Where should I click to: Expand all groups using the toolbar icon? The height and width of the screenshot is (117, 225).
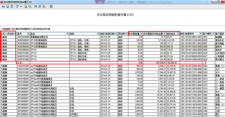click(36, 6)
